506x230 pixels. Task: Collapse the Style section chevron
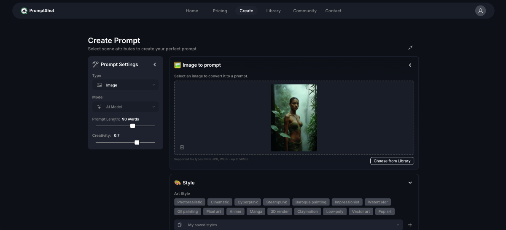(x=410, y=183)
